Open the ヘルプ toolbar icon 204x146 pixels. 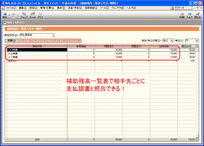[x=190, y=15]
